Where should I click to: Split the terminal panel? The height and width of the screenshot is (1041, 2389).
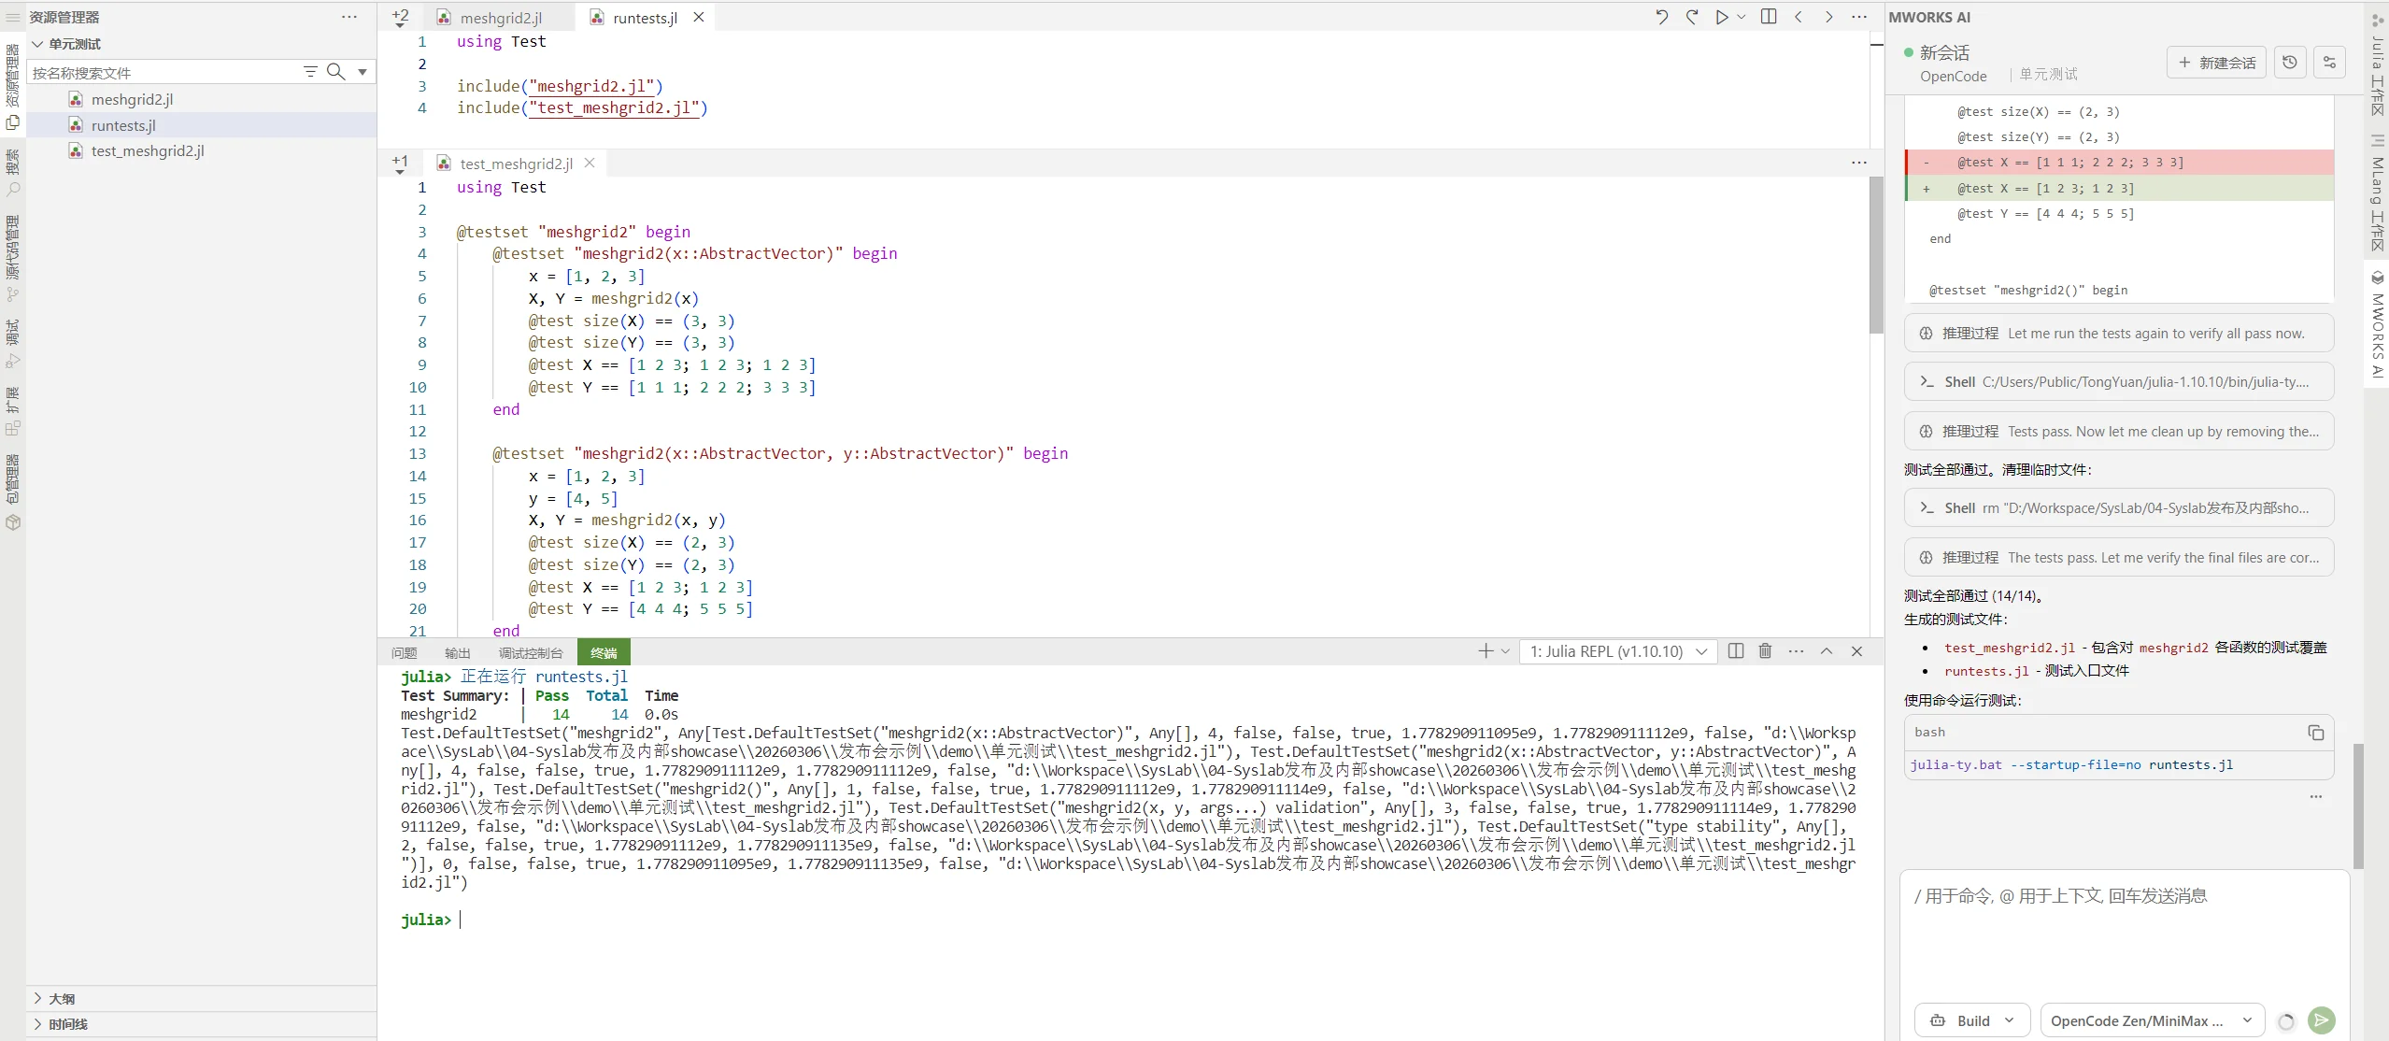1736,651
